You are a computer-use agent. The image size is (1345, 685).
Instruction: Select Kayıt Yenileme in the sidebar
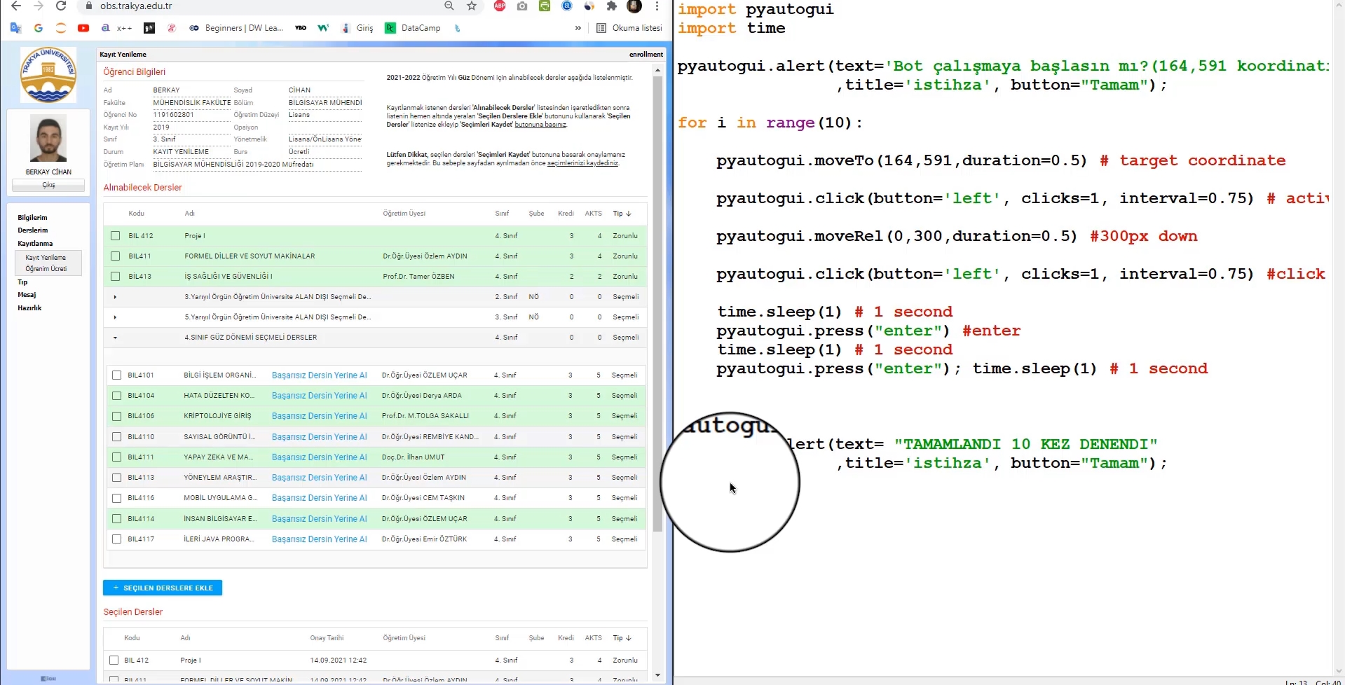[46, 258]
